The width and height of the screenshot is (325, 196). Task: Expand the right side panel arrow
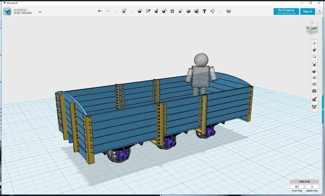click(x=323, y=109)
